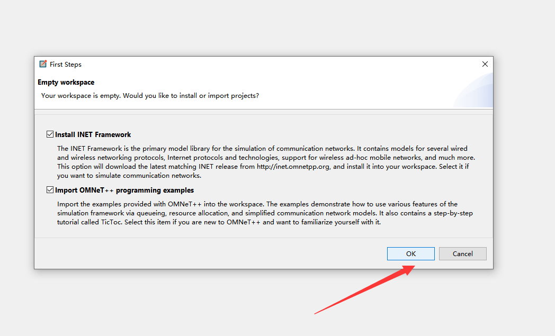The height and width of the screenshot is (336, 555).
Task: Click the 'Your workspace is empty' message text
Action: click(150, 95)
